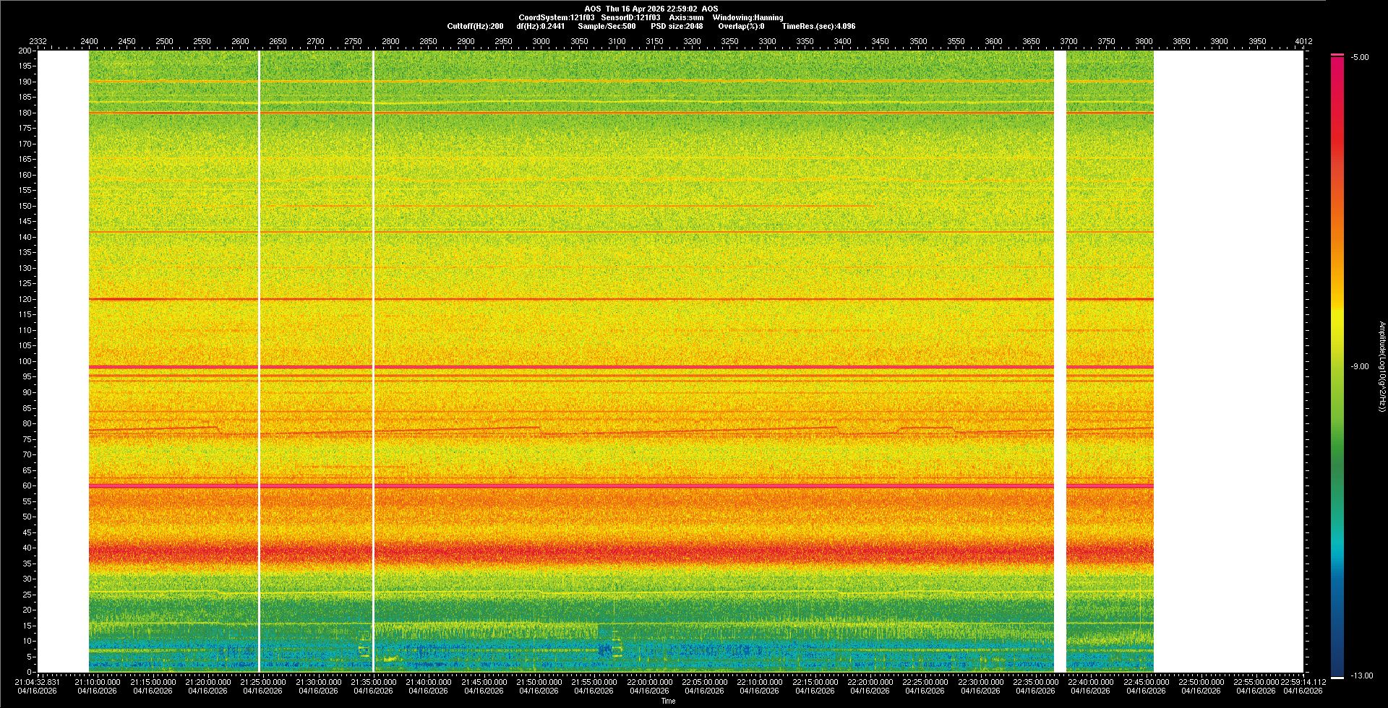This screenshot has height=708, width=1388.
Task: Click the white data gap near 22:37
Action: click(1060, 361)
